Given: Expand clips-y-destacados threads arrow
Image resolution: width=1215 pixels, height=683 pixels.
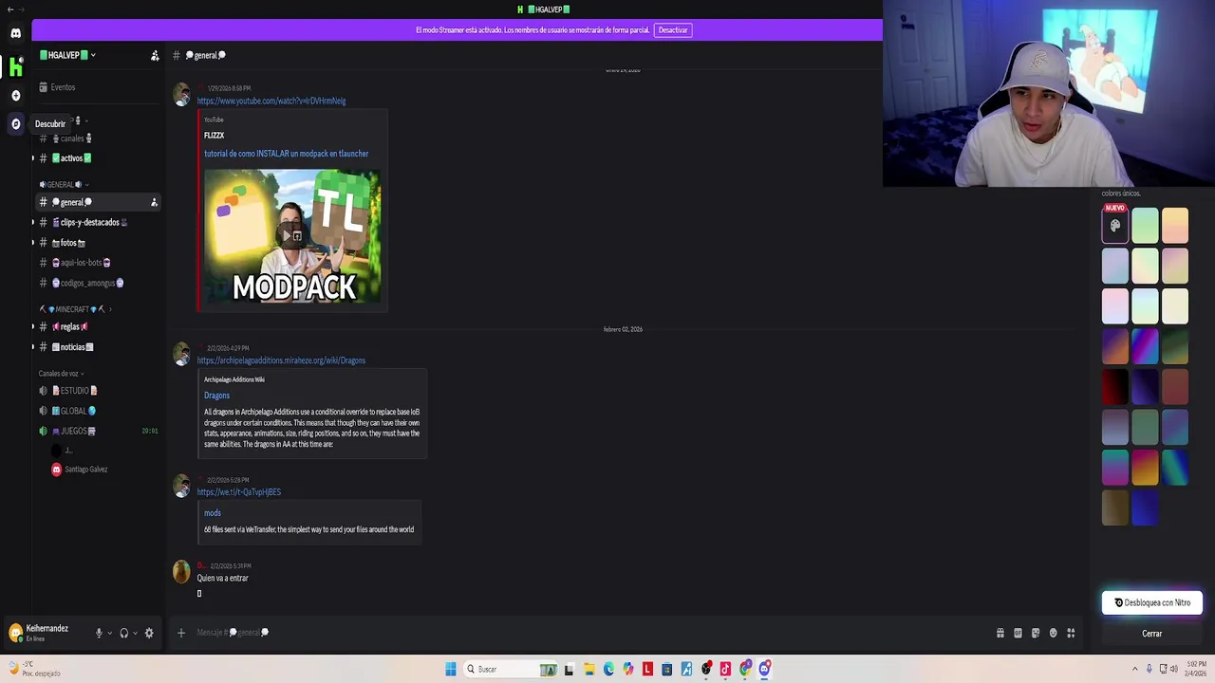Looking at the screenshot, I should pos(33,223).
